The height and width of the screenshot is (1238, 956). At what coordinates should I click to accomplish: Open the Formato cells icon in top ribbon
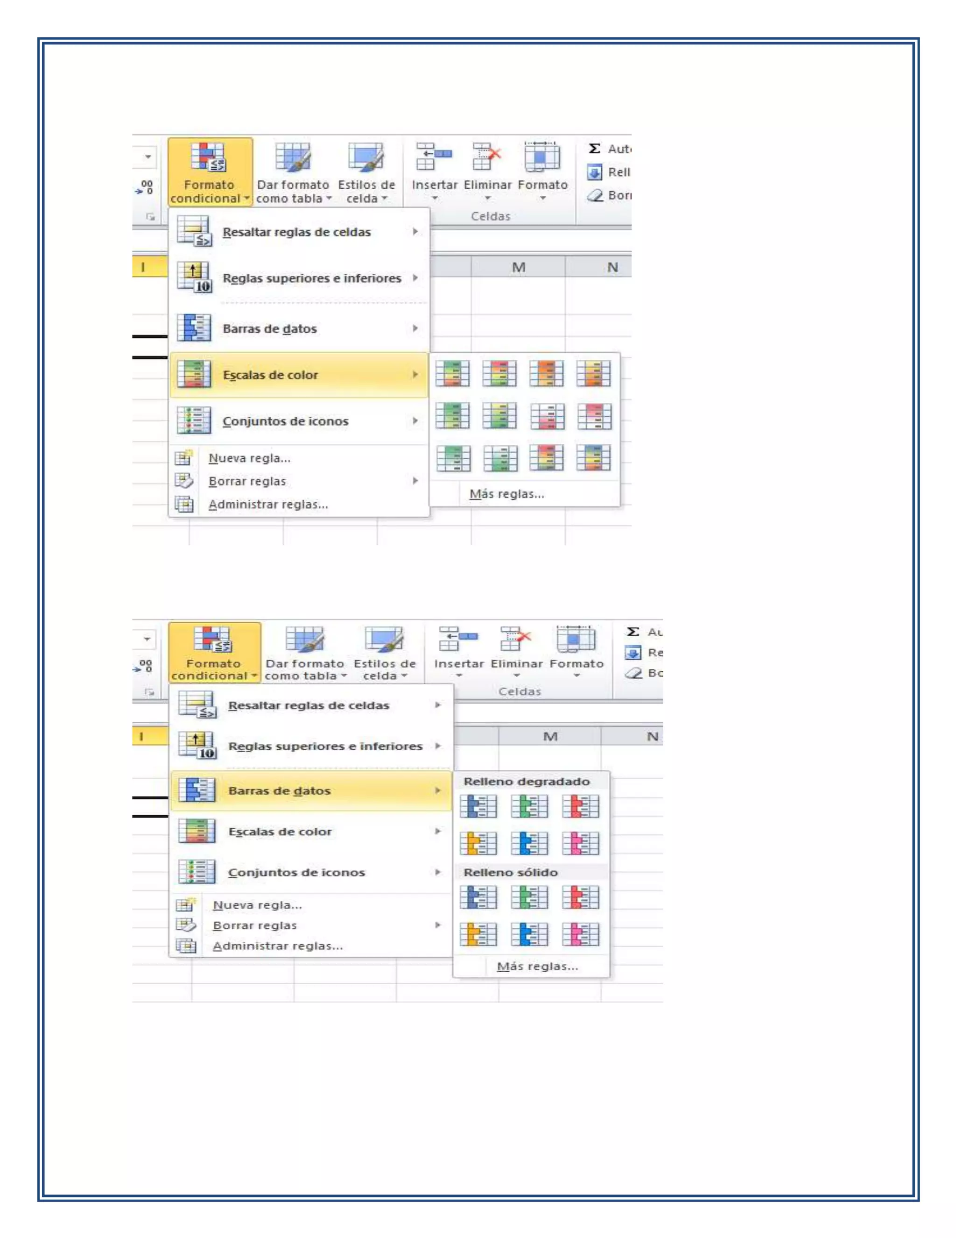542,157
